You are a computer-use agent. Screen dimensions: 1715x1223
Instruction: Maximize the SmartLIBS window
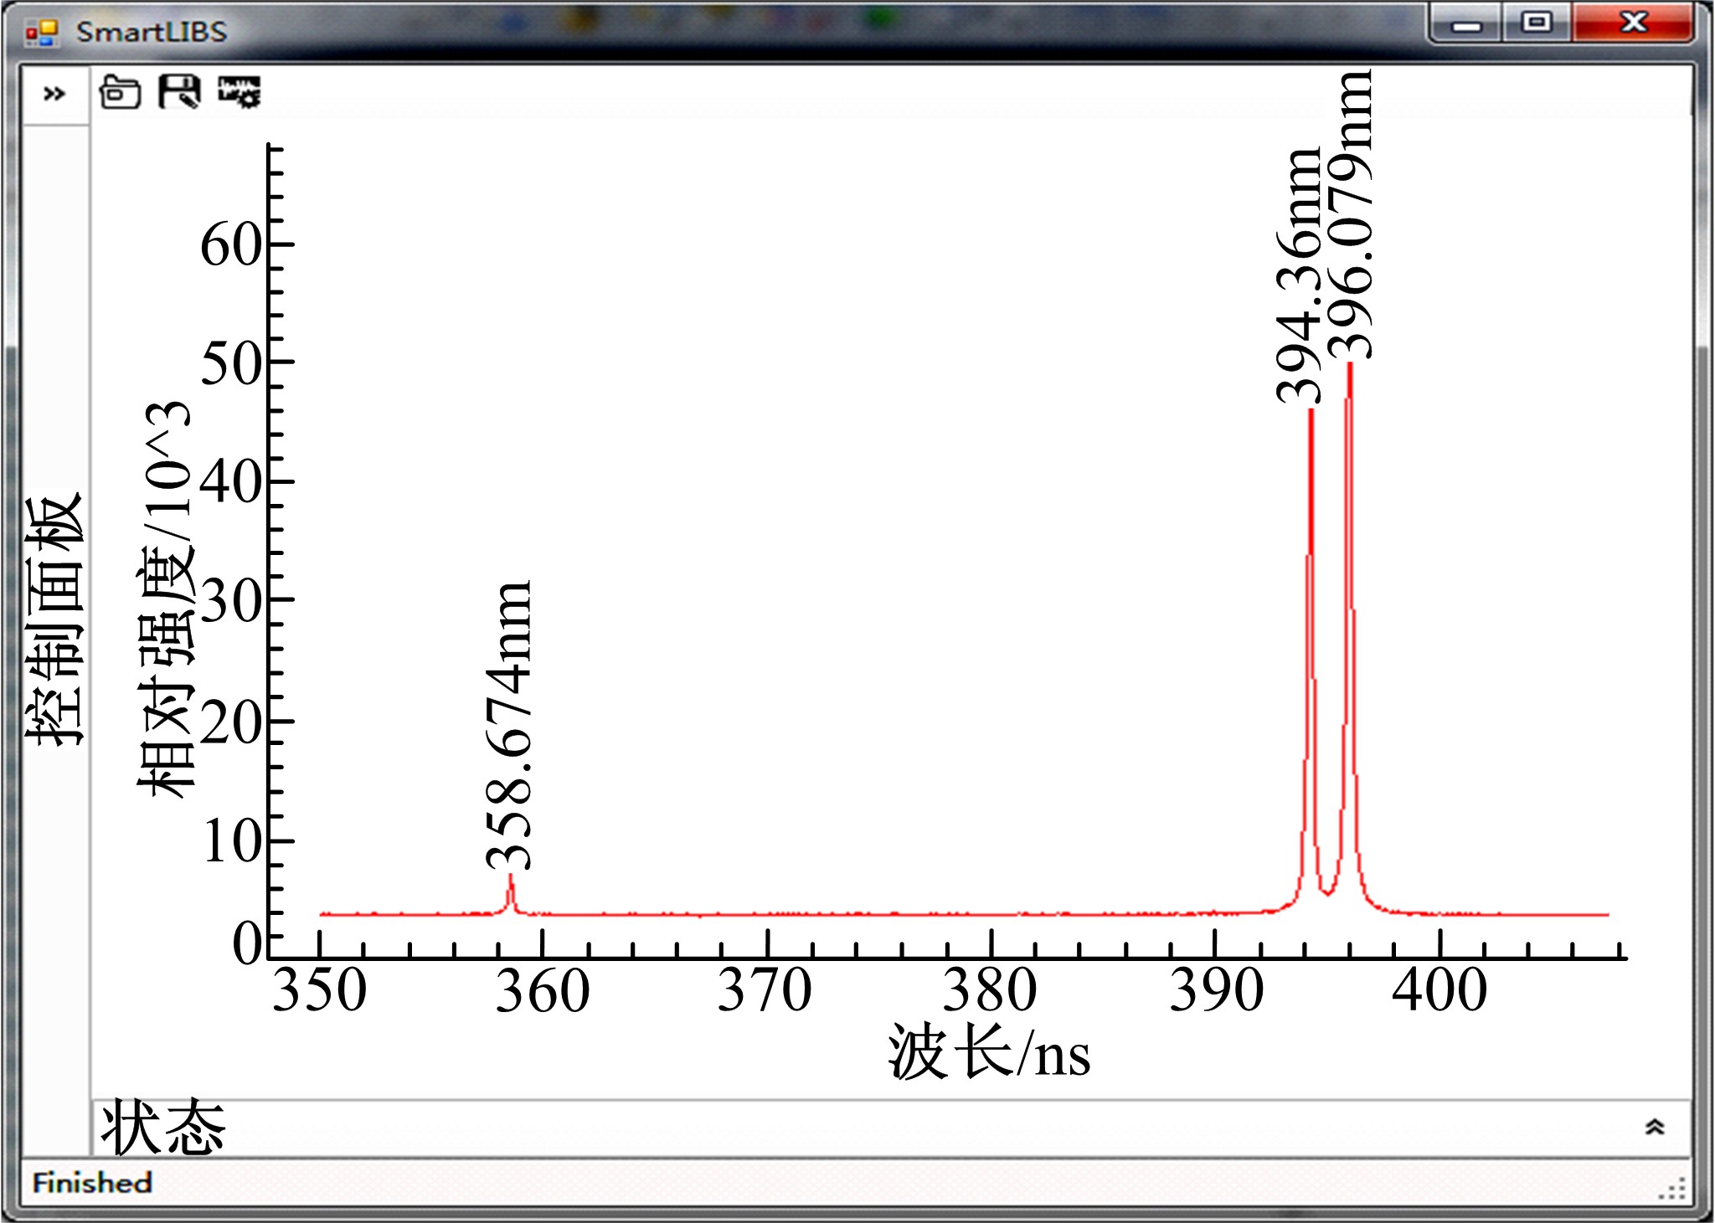coord(1536,23)
